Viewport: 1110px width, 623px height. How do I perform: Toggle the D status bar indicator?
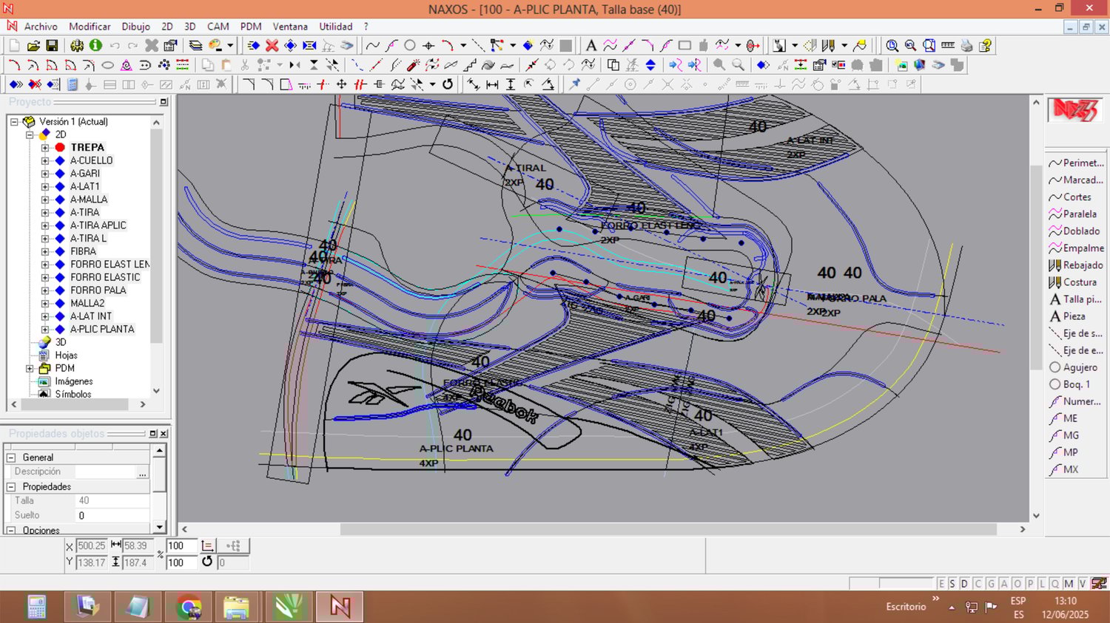[964, 584]
